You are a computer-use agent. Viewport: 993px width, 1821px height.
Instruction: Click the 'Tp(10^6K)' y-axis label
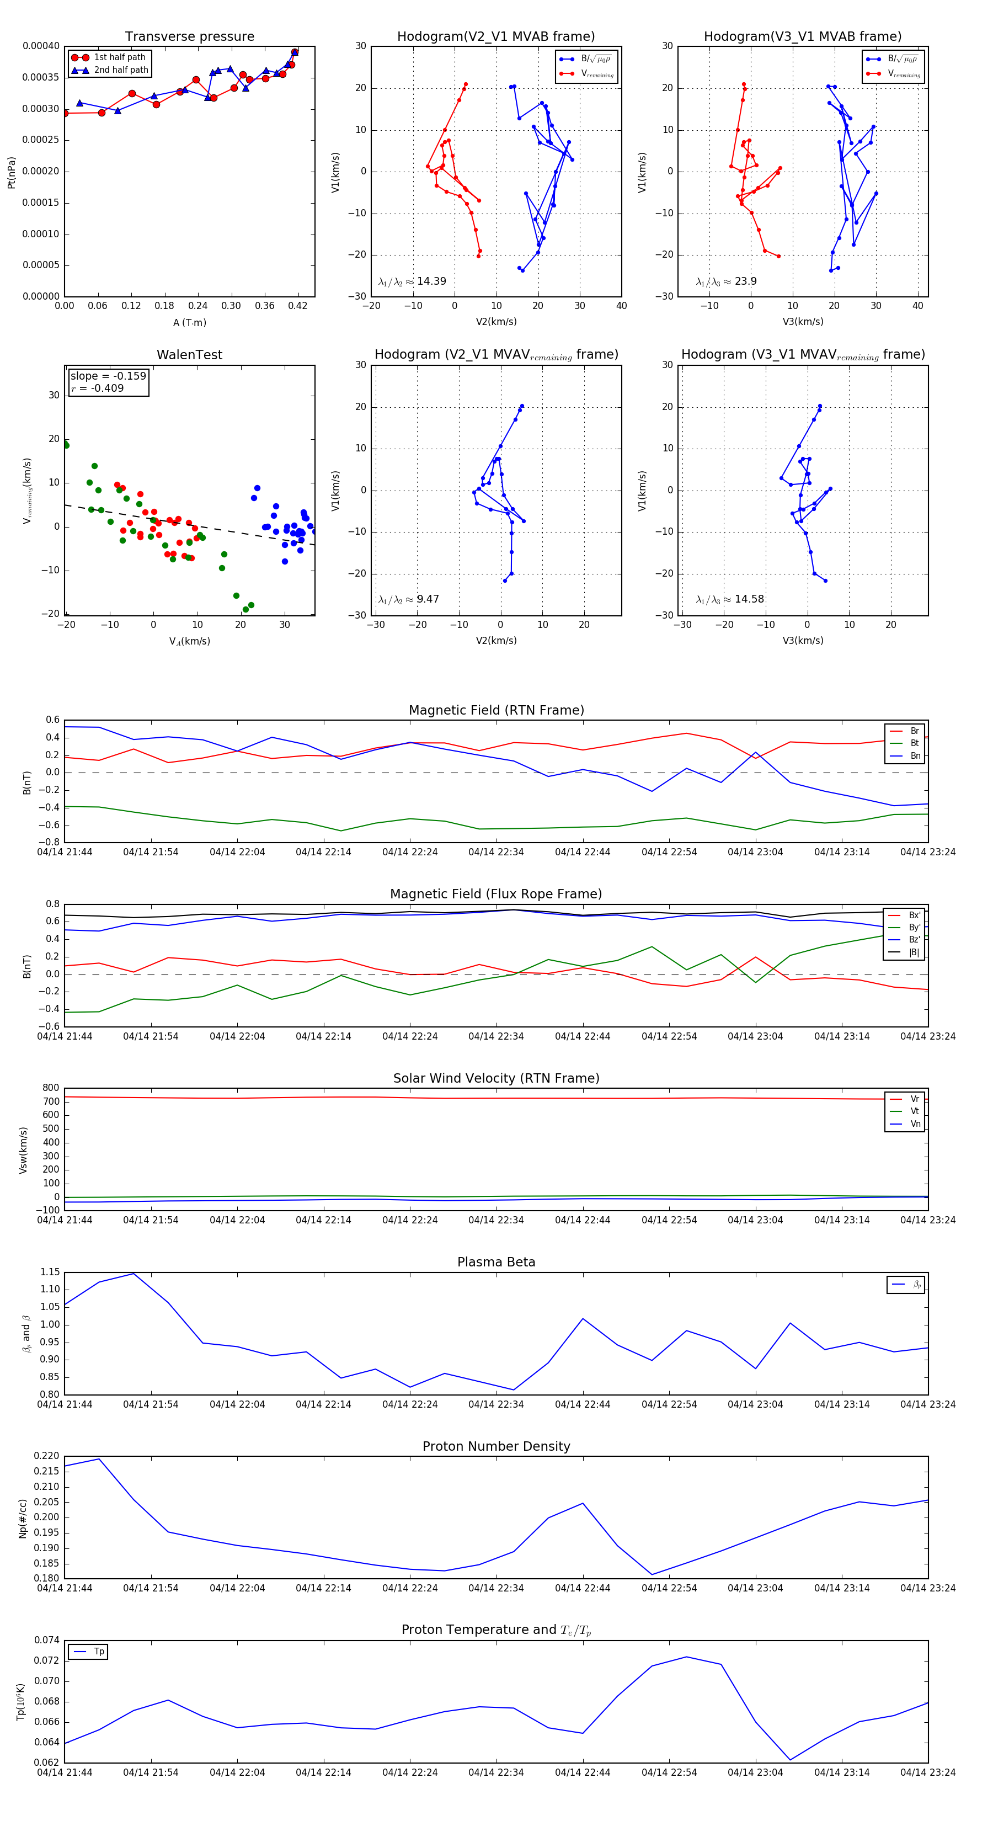(21, 1702)
